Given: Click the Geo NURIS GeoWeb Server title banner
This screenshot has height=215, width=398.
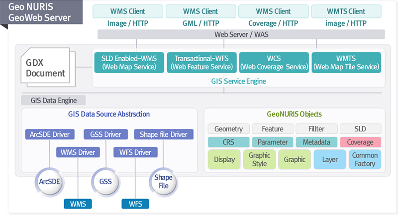Looking at the screenshot, I should pos(41,12).
